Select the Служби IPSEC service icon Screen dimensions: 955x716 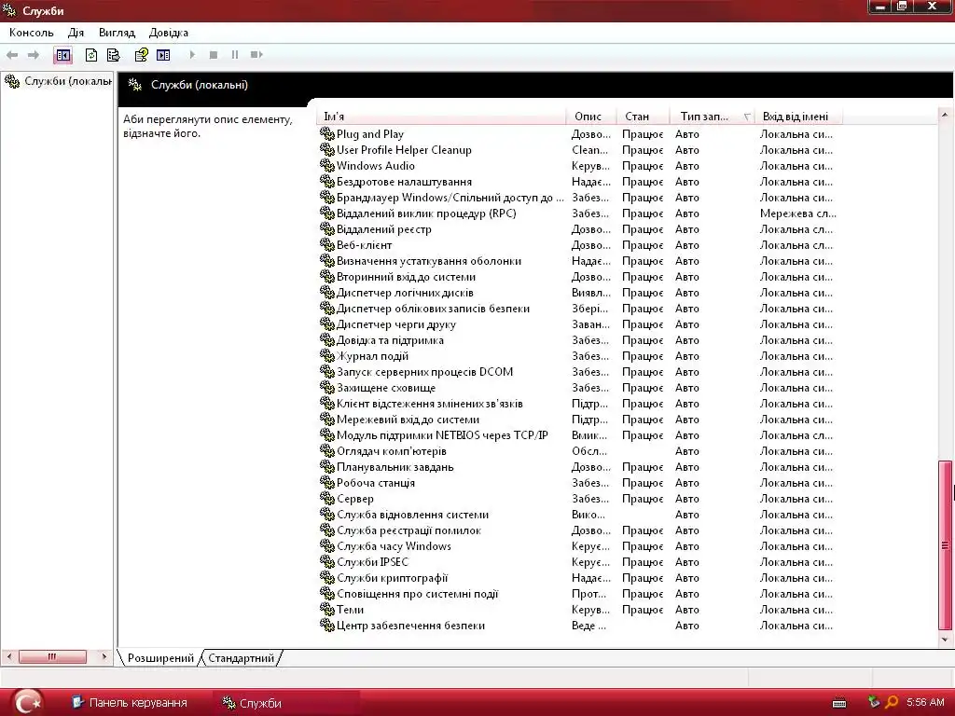point(327,562)
